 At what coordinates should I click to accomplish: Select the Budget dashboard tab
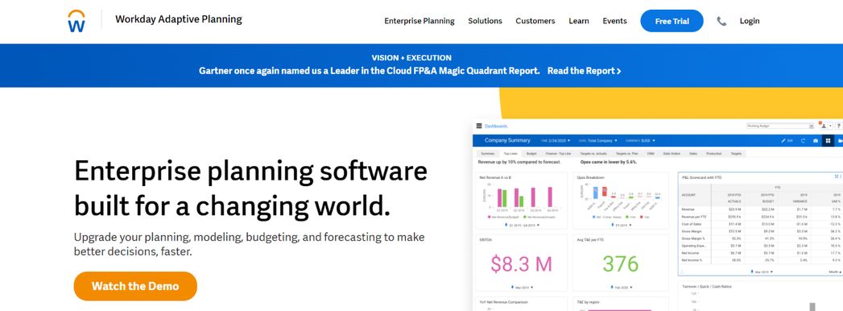(531, 153)
